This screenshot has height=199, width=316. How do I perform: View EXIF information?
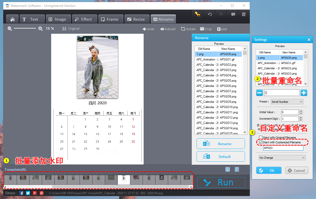[222, 29]
